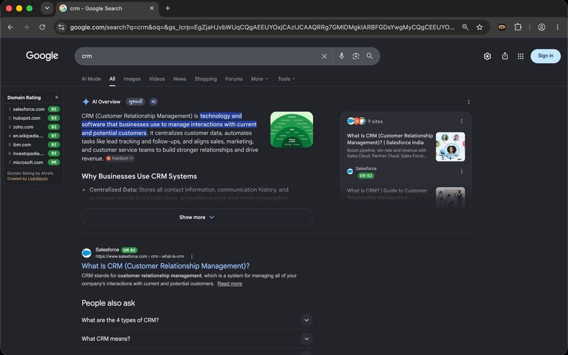The width and height of the screenshot is (568, 355).
Task: Click hubspot.com in Domain Rating list
Action: 27,118
